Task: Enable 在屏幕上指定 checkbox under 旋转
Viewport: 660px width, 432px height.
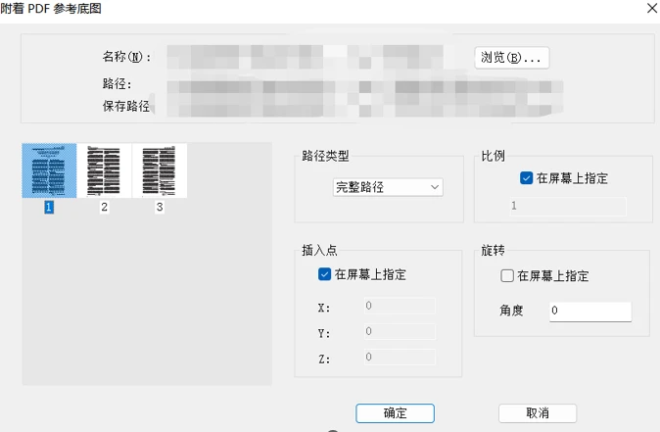Action: coord(507,276)
